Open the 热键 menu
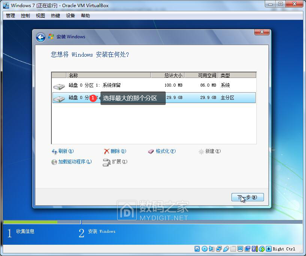This screenshot has height=256, width=306. (x=55, y=16)
